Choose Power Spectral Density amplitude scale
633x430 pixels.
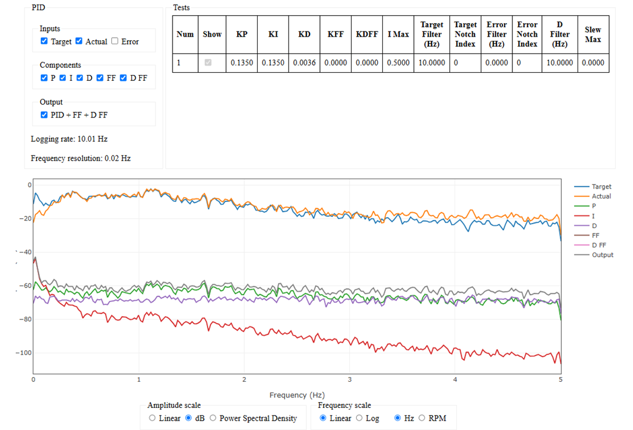click(x=213, y=418)
